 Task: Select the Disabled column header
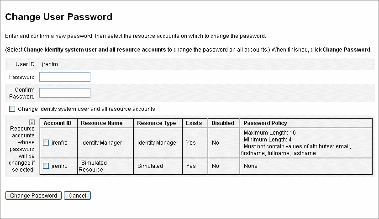tap(224, 123)
